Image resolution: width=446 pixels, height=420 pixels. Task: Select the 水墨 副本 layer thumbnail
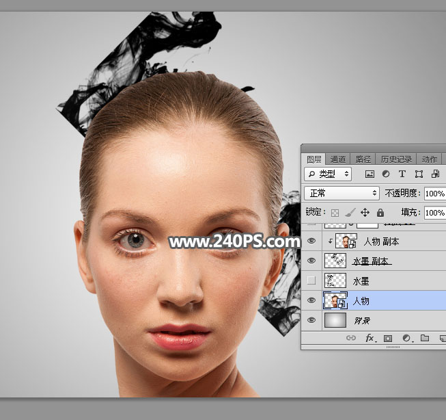click(335, 261)
